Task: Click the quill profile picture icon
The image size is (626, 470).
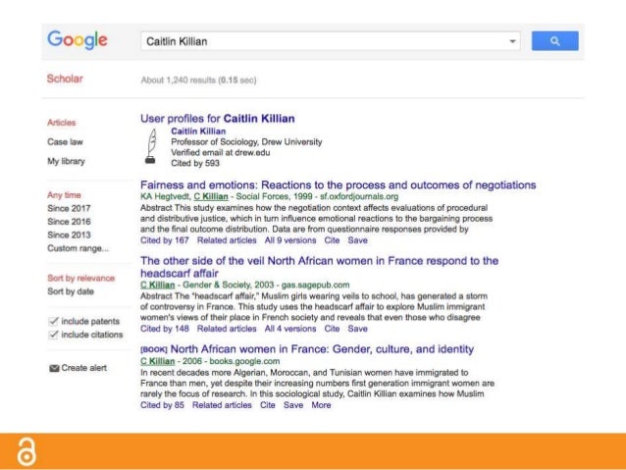Action: (151, 146)
